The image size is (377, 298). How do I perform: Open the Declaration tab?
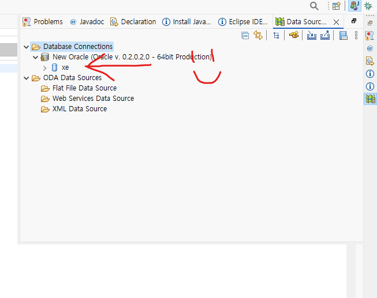133,21
